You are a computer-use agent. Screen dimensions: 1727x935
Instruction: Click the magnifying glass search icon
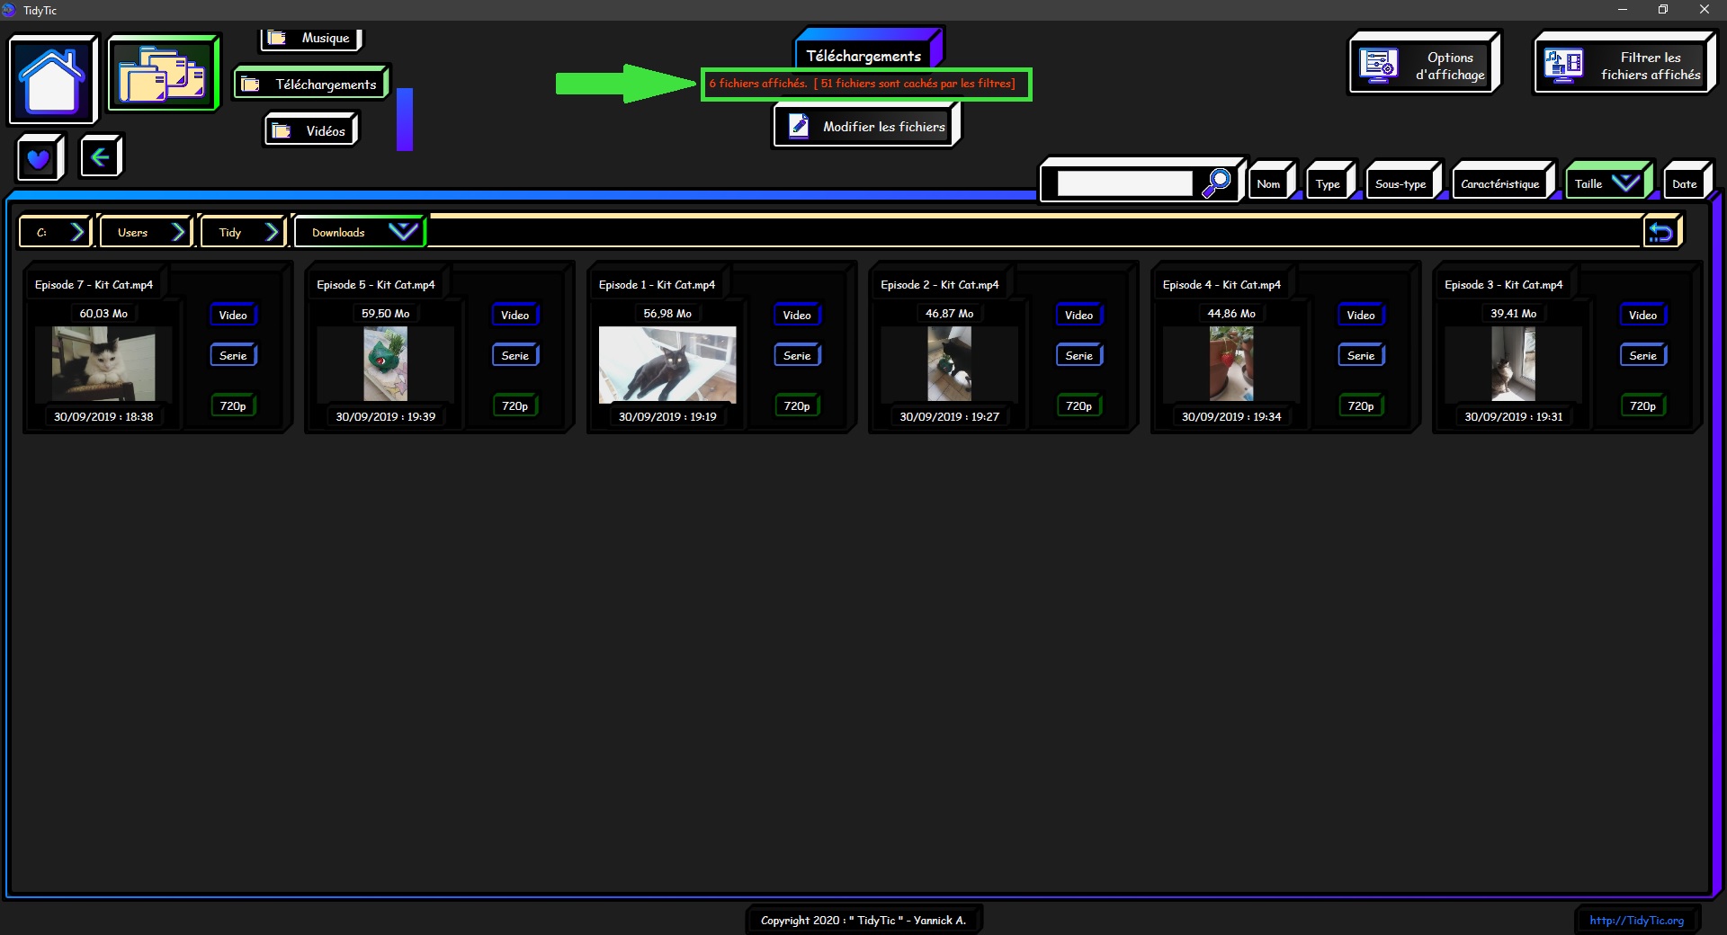tap(1216, 183)
